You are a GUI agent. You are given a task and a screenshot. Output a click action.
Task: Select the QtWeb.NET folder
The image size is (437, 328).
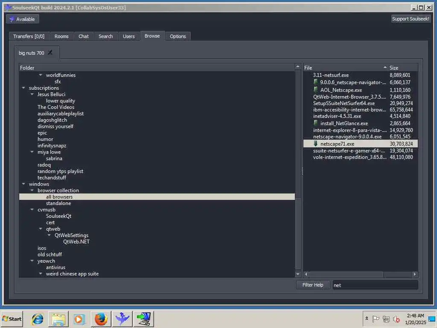coord(76,242)
